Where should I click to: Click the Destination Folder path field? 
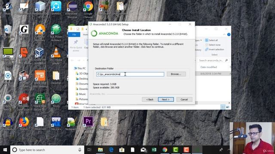pos(130,74)
